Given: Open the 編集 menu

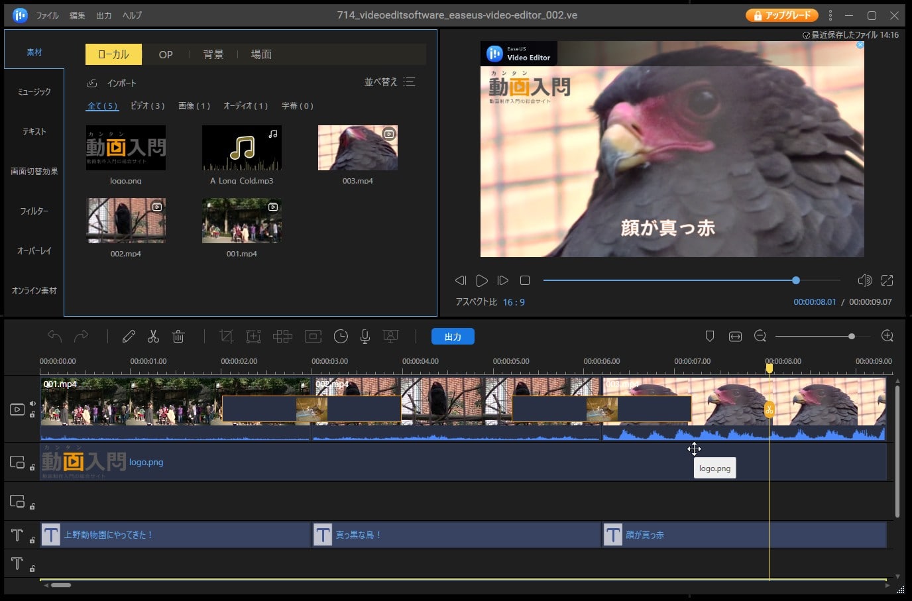Looking at the screenshot, I should pyautogui.click(x=78, y=15).
